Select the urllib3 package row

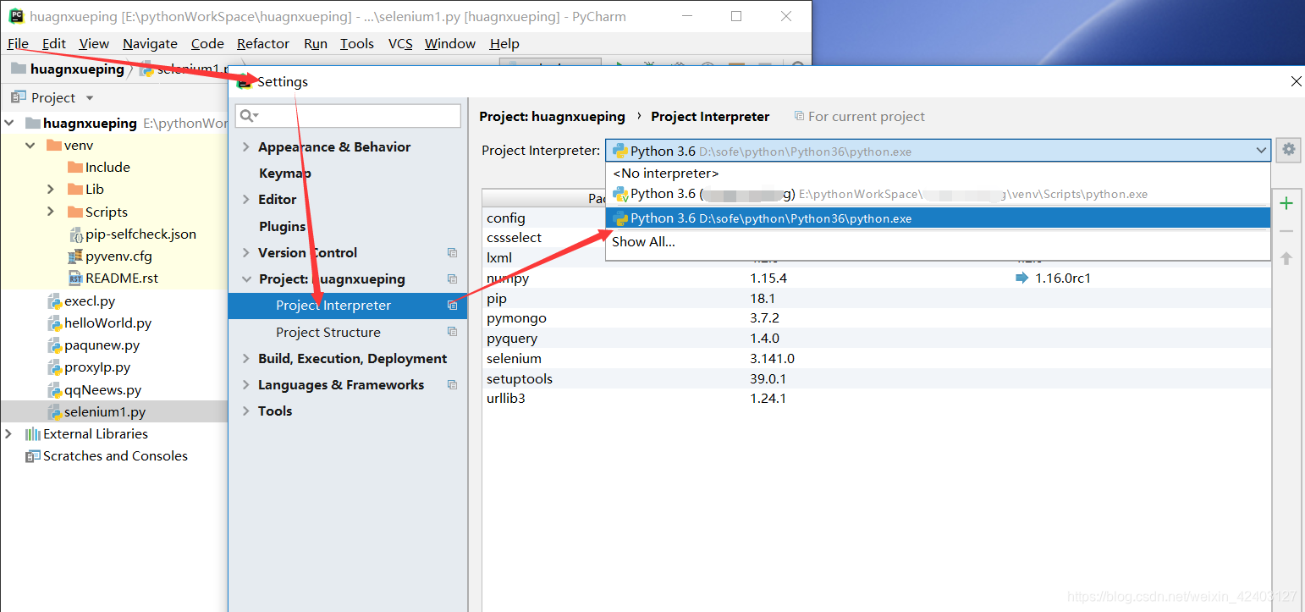[x=876, y=398]
